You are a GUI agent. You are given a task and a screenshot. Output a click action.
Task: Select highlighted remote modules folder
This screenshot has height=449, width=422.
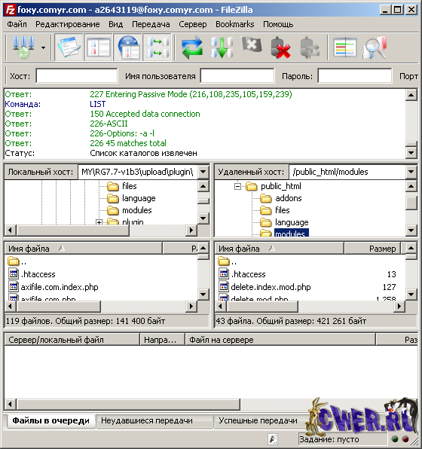tap(292, 233)
